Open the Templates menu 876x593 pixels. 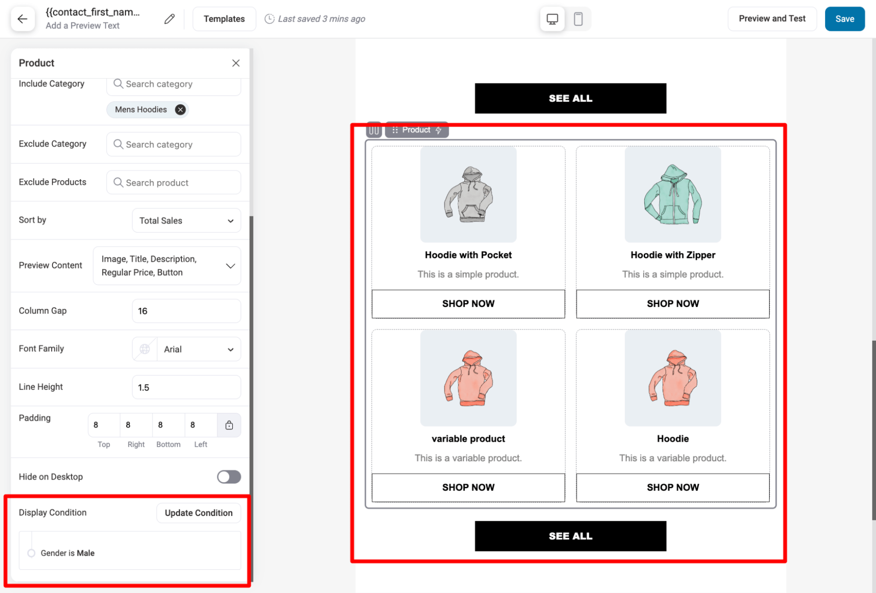tap(223, 18)
